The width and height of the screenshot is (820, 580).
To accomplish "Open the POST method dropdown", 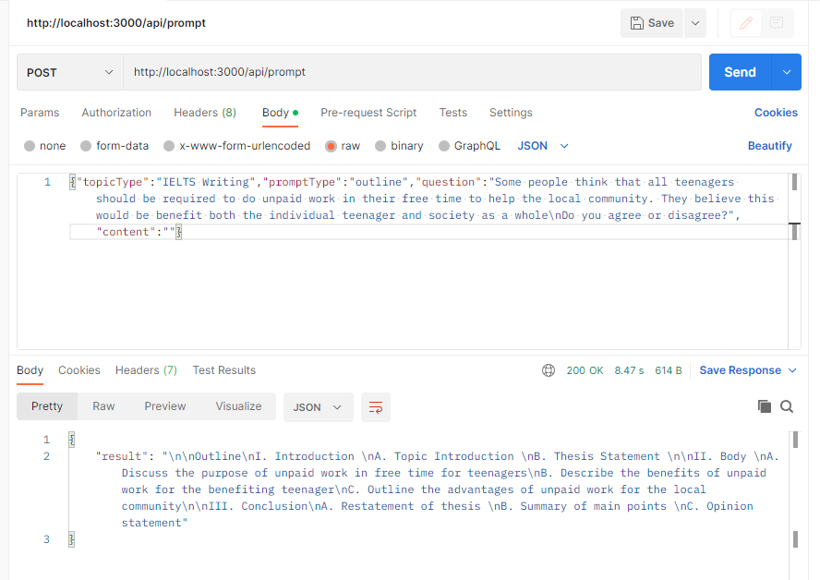I will click(69, 72).
